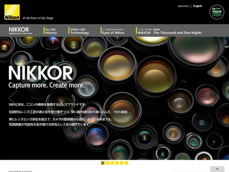Click the 'Capture more. Create more.' tagline
This screenshot has height=172, width=229.
click(46, 85)
